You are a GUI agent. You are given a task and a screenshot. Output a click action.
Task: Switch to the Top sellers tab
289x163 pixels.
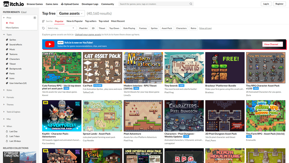coord(91,21)
